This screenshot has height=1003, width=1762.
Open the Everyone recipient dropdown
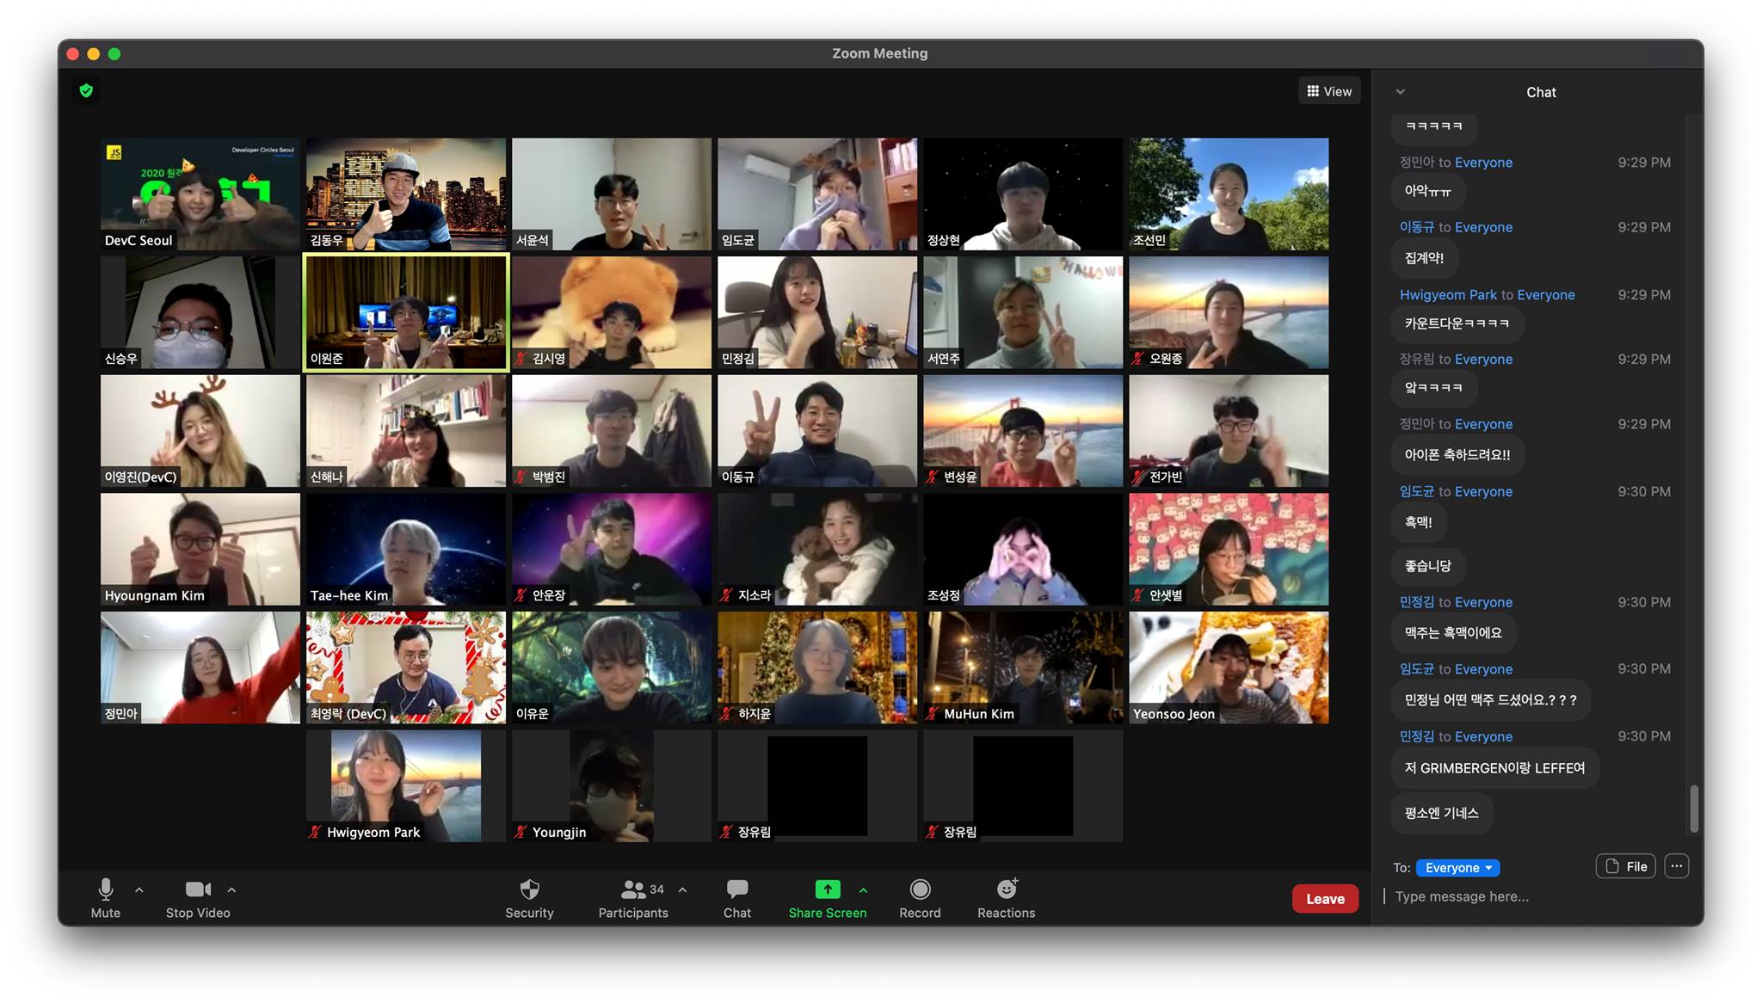(1457, 868)
